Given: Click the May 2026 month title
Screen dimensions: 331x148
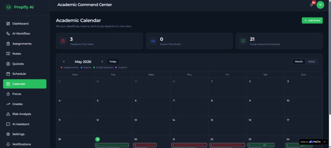Looking at the screenshot, I should coord(83,62).
